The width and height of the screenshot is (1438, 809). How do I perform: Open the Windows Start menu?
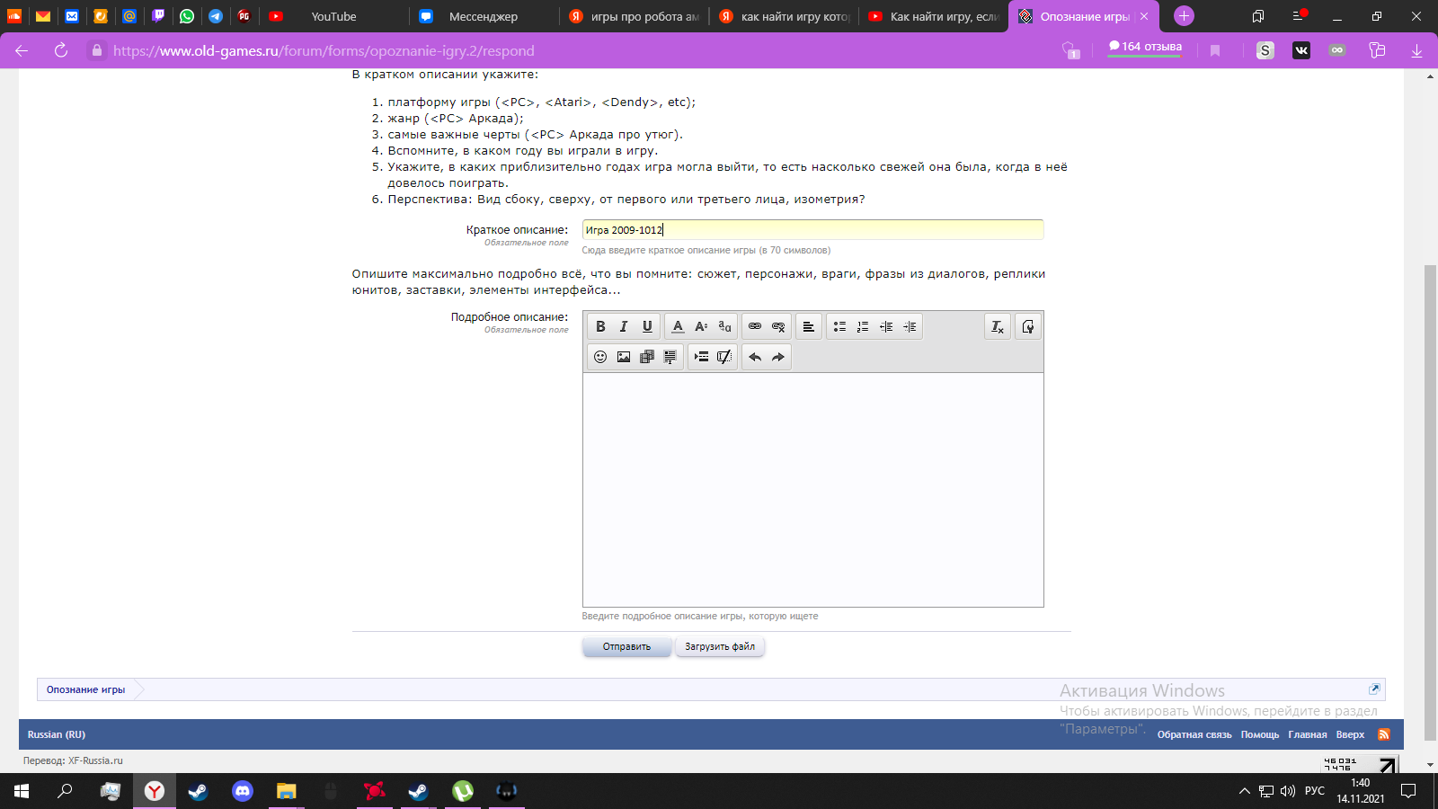(x=22, y=791)
